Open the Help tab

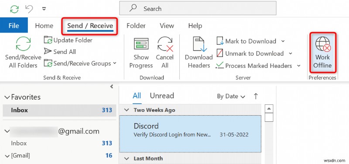195,26
